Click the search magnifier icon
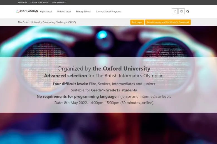 pos(188,11)
